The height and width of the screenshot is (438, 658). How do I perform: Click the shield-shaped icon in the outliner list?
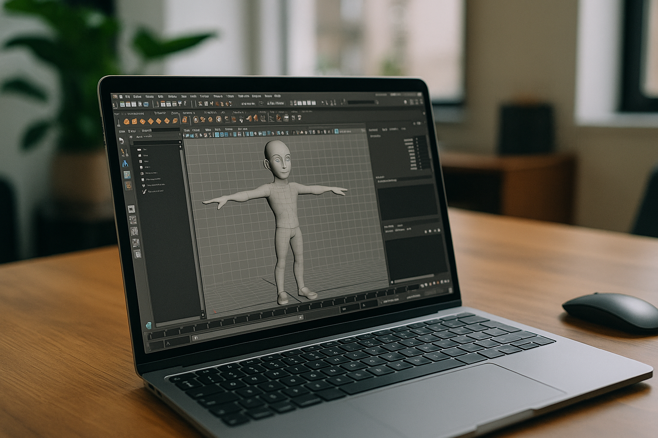(143, 186)
